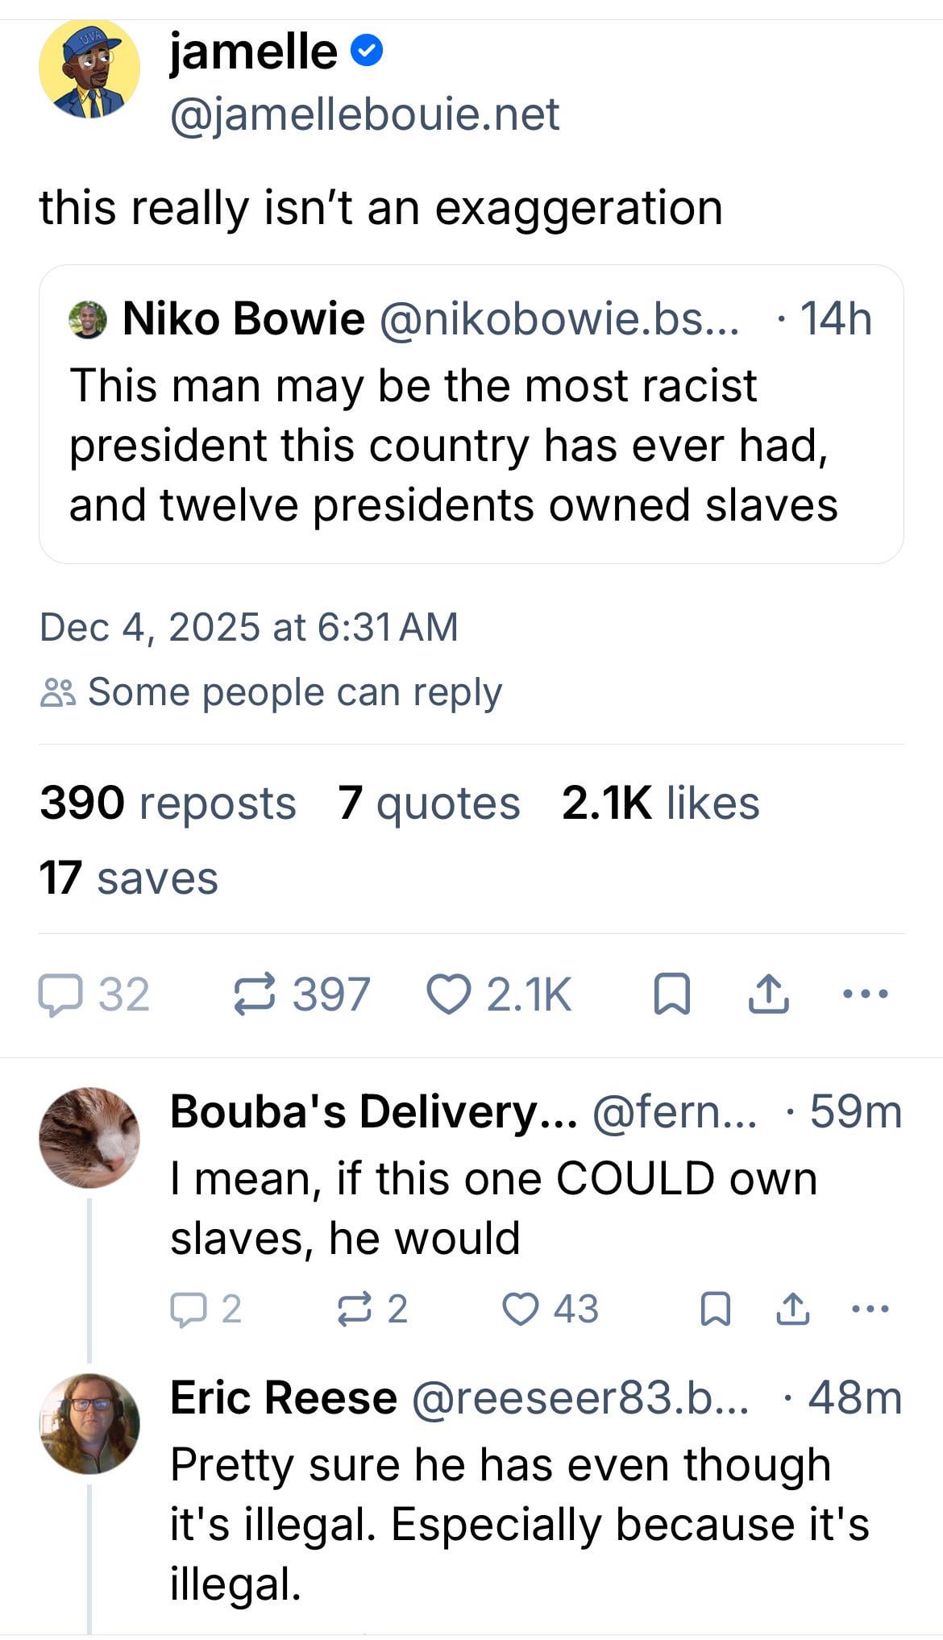Open jamelle's profile avatar
This screenshot has width=943, height=1640.
click(89, 69)
